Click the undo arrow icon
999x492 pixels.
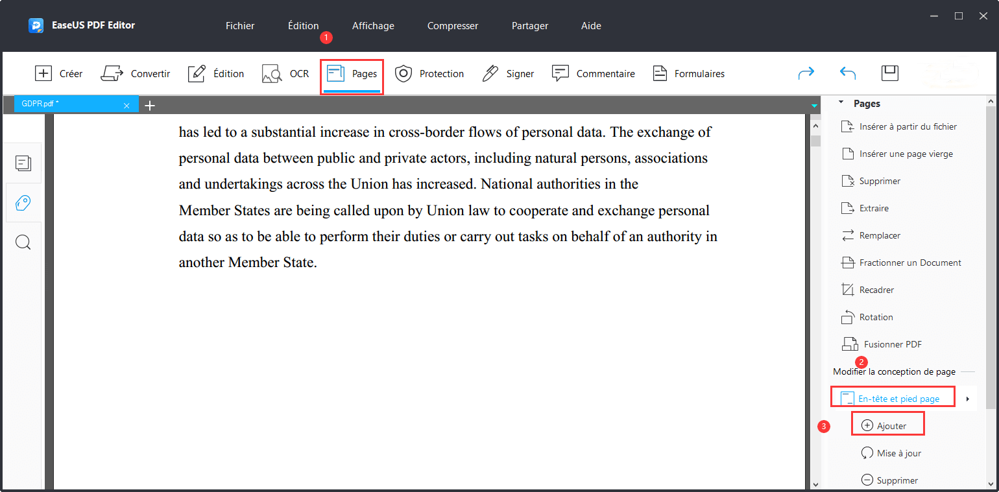(848, 73)
